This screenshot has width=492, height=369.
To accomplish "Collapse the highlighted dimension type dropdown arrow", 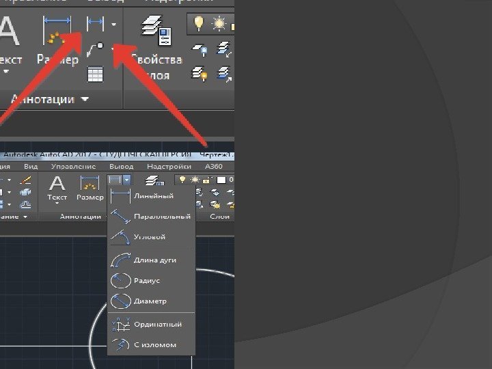I will (x=127, y=180).
